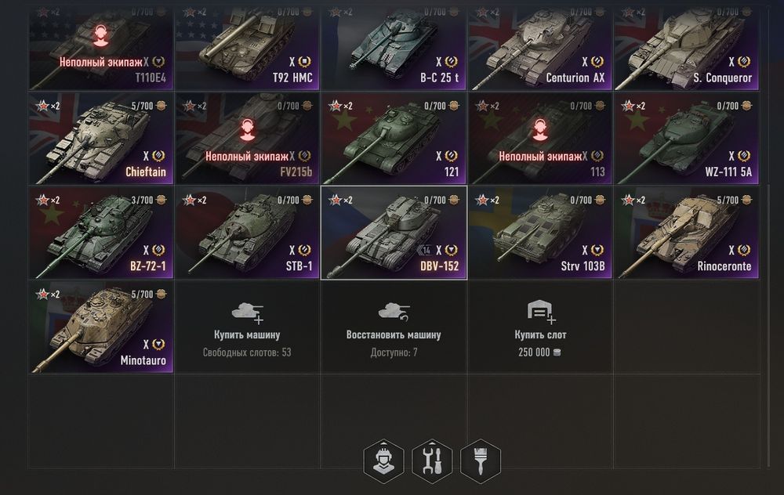Click Купить машину tile
This screenshot has width=784, height=495.
pyautogui.click(x=247, y=327)
